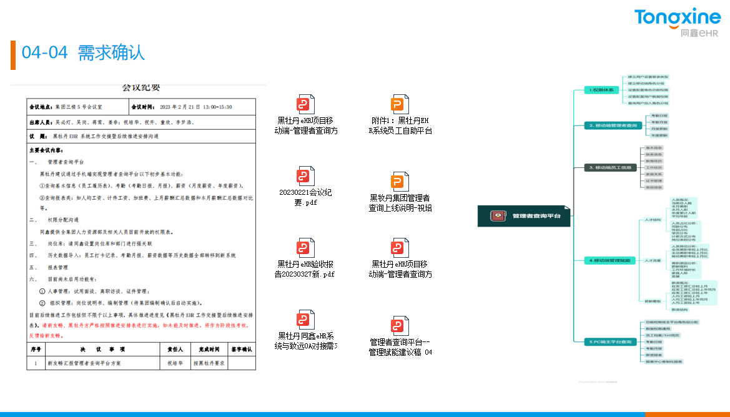The height and width of the screenshot is (417, 730).
Task: Click the 人才结构 sub-branch node
Action: (x=653, y=220)
